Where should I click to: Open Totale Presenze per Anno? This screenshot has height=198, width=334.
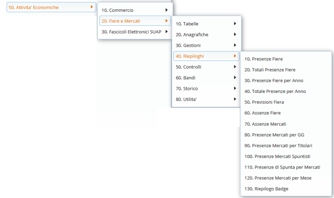[x=275, y=91]
